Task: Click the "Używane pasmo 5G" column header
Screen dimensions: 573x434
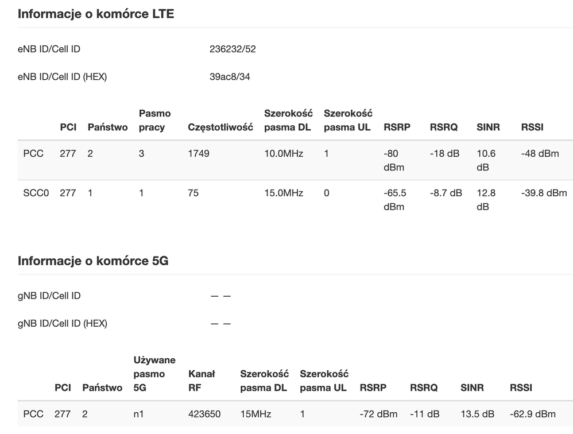Action: click(x=154, y=374)
